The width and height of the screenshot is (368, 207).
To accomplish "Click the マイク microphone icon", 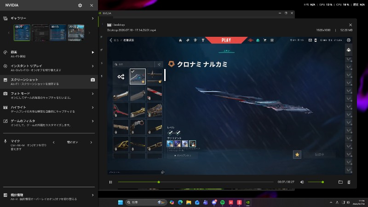I will coord(5,141).
